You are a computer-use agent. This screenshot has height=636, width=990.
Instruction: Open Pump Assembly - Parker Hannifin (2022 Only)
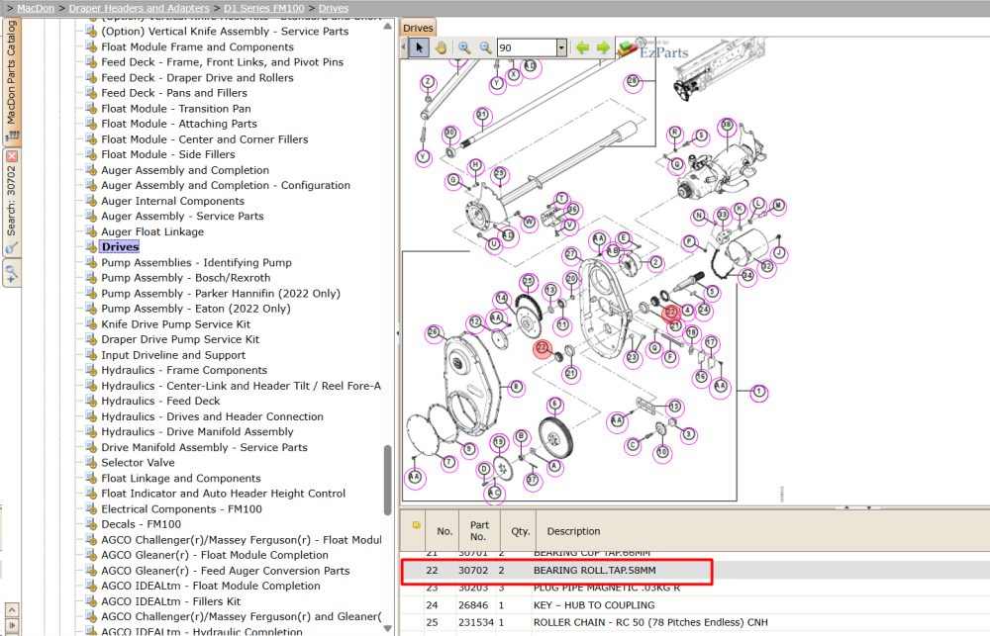coord(221,294)
